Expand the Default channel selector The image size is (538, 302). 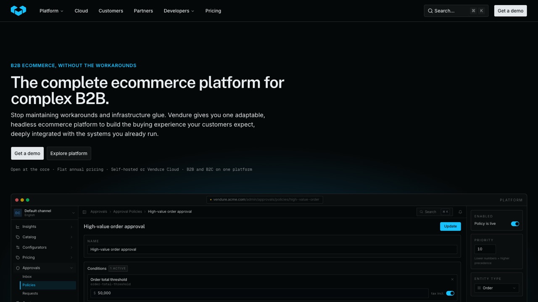[45, 213]
